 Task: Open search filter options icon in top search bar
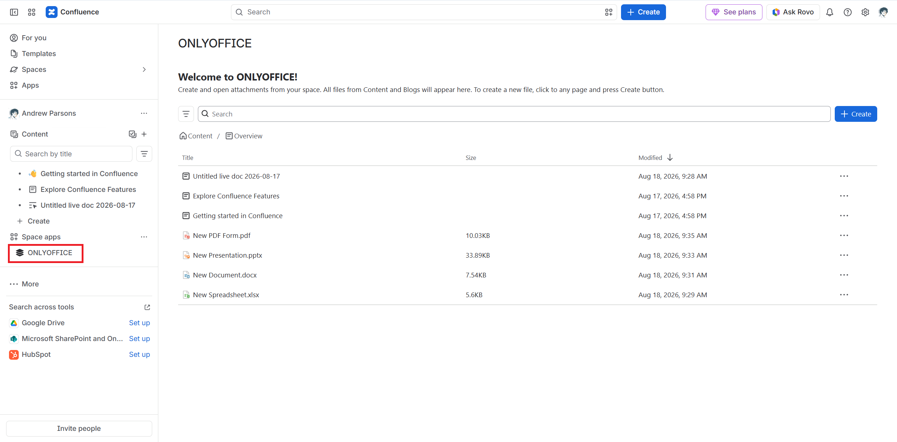pos(608,12)
